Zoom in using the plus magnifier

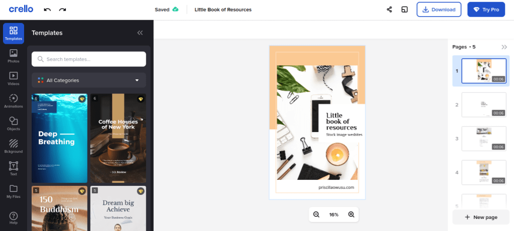pyautogui.click(x=351, y=214)
